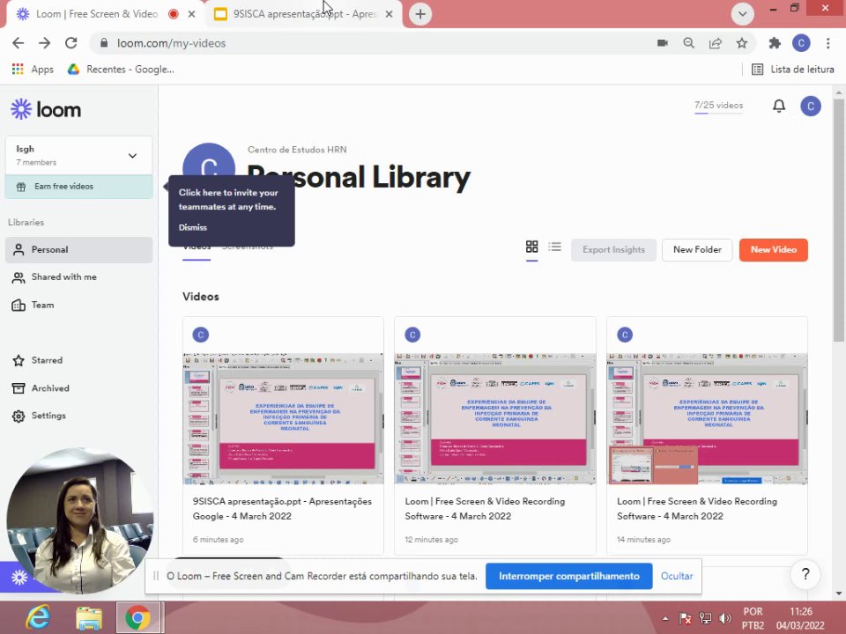
Task: Click the address bar with loom.com/my-videos
Action: 372,43
